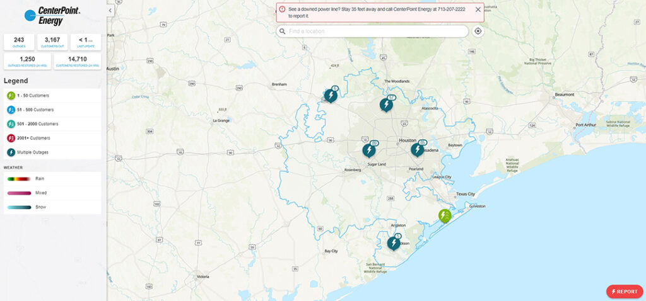Open the outage cluster marker near Lake Jackson
646x301 pixels.
(394, 242)
